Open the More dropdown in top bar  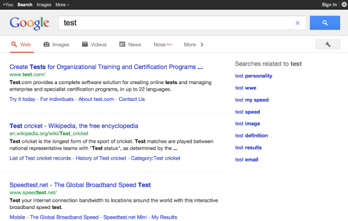coord(62,4)
